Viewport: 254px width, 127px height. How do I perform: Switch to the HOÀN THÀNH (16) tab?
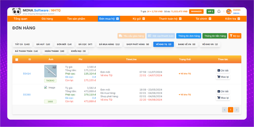(x=54, y=51)
